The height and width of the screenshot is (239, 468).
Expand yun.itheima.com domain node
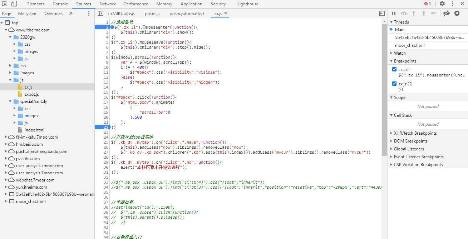point(6,187)
